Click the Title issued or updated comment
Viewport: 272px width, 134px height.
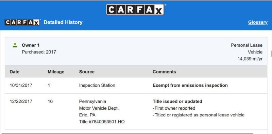point(177,101)
